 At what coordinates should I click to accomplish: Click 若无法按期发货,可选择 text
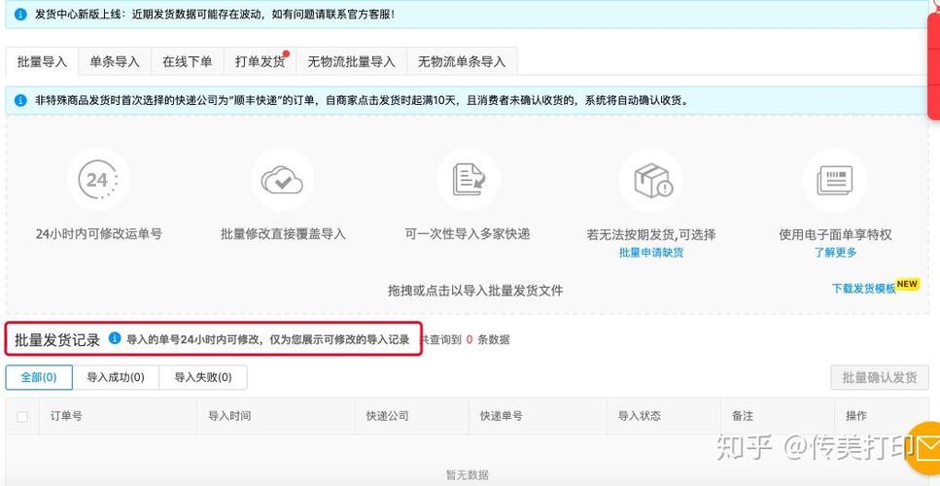point(651,235)
